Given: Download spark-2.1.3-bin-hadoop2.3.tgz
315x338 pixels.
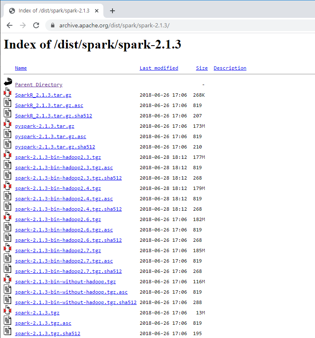Looking at the screenshot, I should (x=58, y=157).
